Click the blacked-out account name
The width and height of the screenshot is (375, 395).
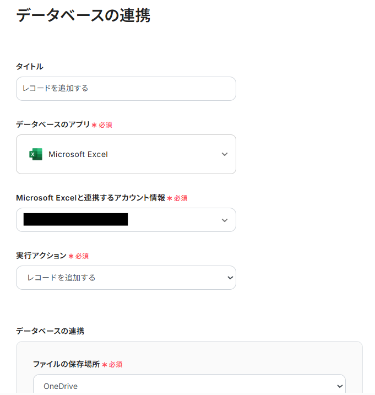coord(75,220)
